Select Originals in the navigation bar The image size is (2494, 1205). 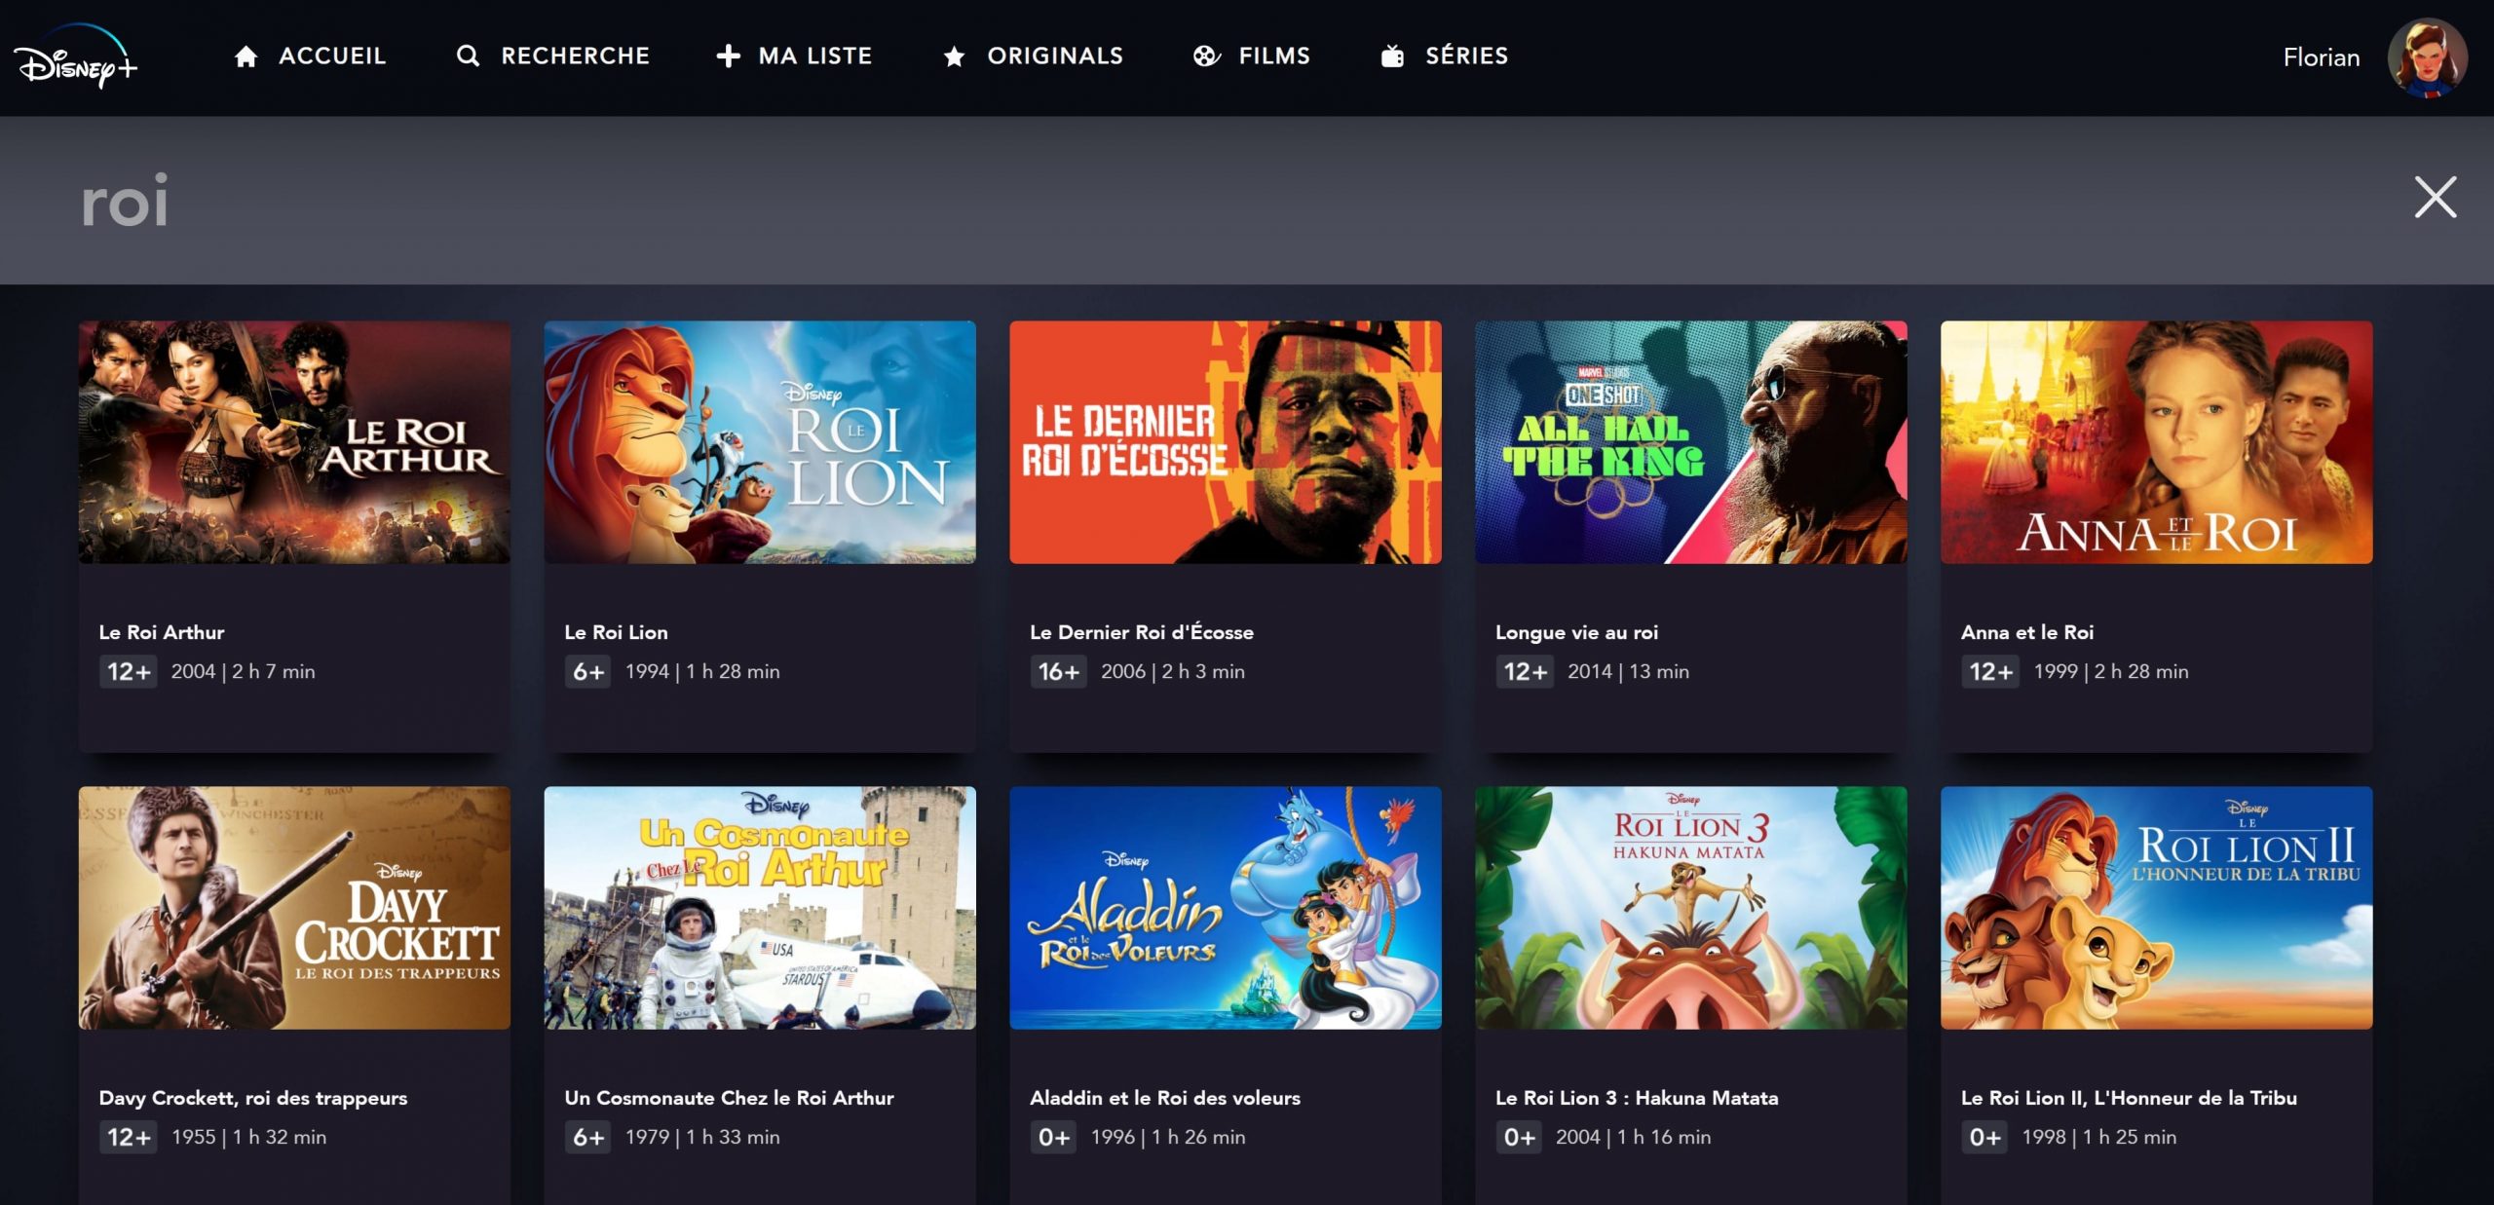coord(1055,56)
